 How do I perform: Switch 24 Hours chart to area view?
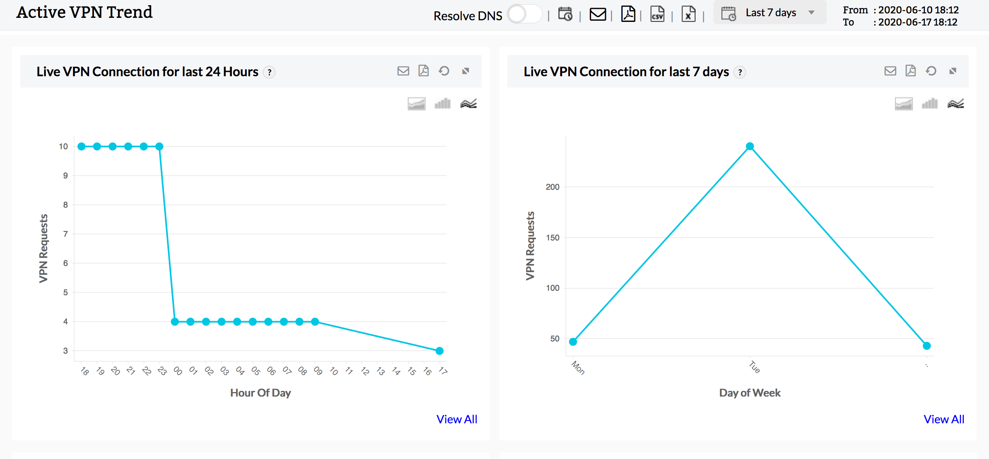pos(416,104)
